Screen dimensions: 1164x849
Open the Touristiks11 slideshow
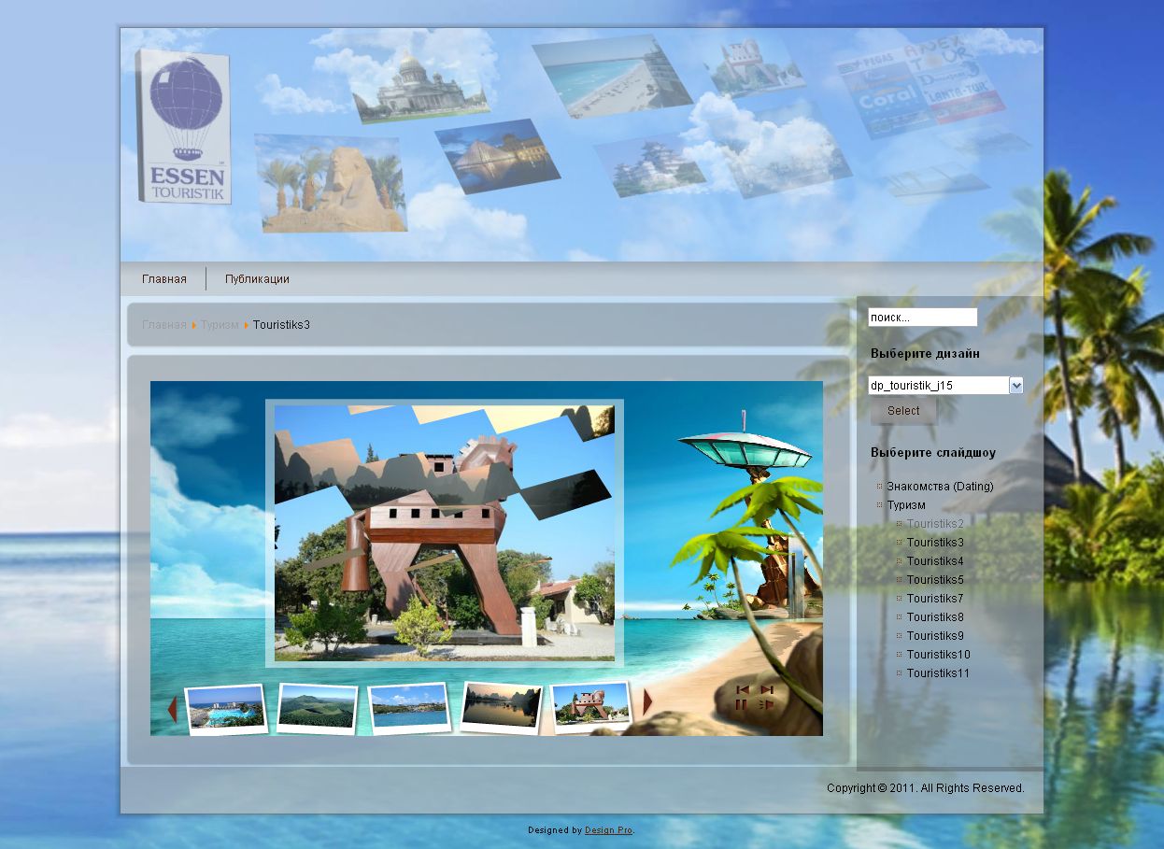coord(938,673)
